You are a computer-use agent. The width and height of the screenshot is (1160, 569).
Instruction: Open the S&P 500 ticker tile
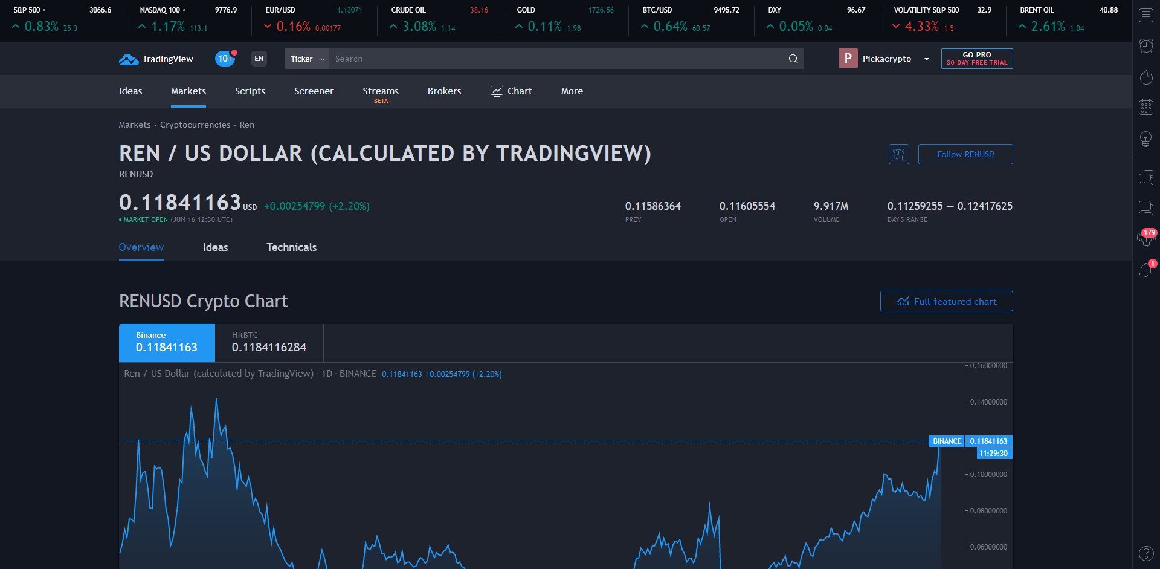[x=62, y=19]
